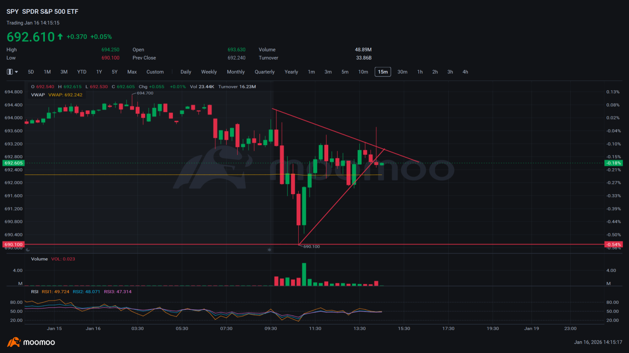This screenshot has height=353, width=629.
Task: Click the small sun icon on time axis
Action: [x=269, y=249]
